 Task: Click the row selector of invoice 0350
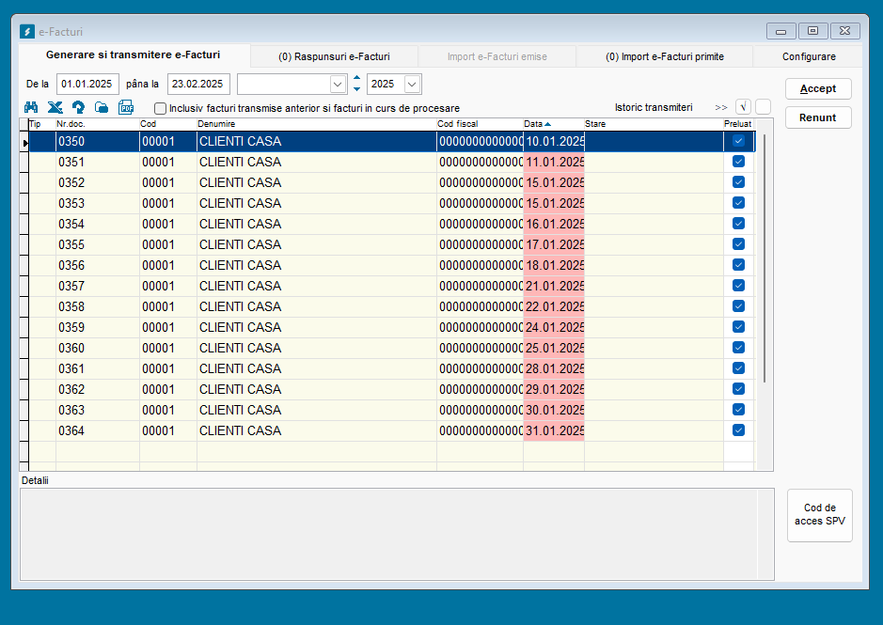tap(24, 142)
